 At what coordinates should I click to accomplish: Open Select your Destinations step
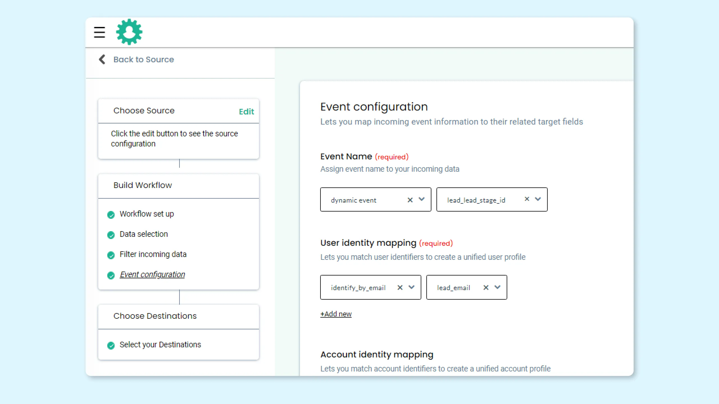click(x=160, y=345)
